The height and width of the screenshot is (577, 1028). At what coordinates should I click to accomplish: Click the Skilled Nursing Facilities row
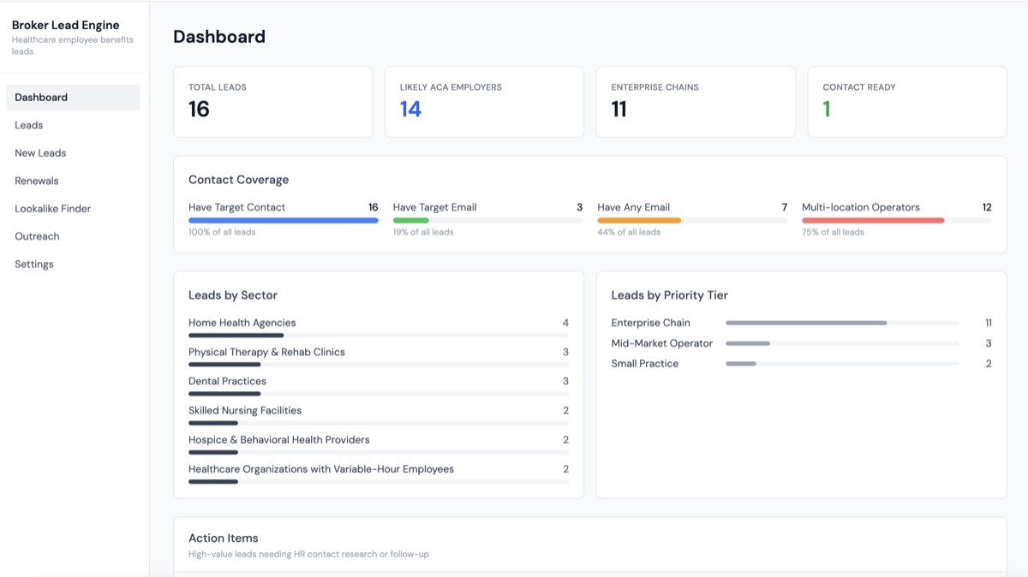tap(379, 414)
